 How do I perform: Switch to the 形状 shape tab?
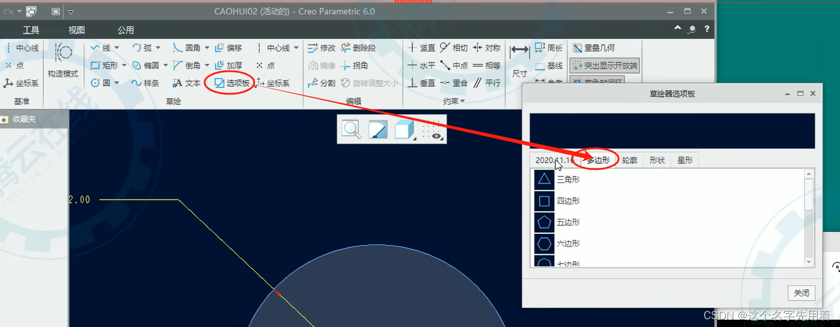point(657,160)
